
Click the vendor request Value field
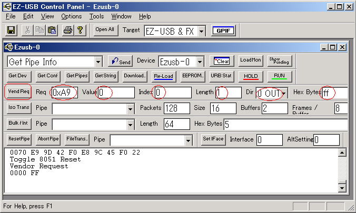pos(116,93)
